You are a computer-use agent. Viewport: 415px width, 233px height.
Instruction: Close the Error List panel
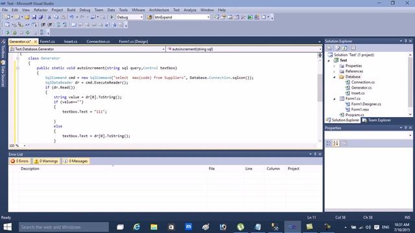[x=320, y=154]
